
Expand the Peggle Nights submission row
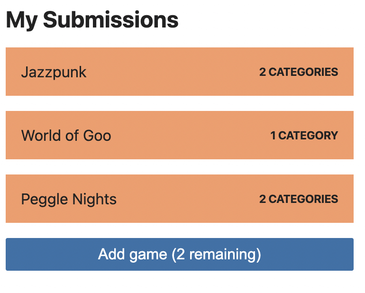[x=179, y=199]
